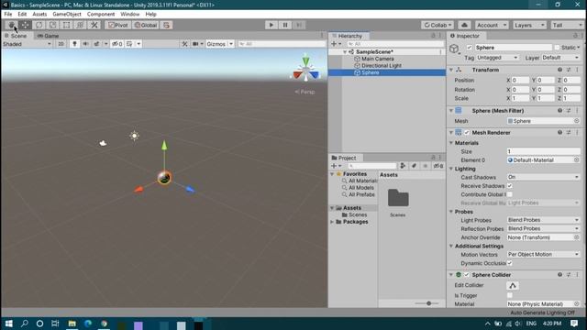Select the Project tab

(344, 158)
